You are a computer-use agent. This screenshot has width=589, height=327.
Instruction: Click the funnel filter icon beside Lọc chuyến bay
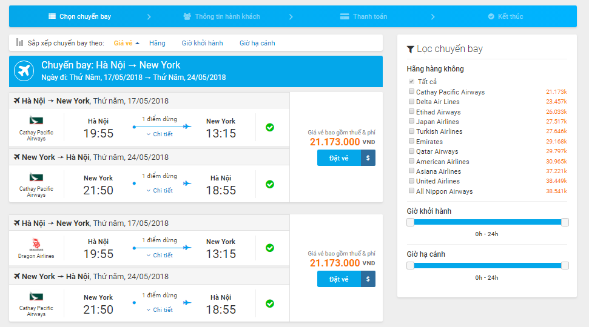(411, 49)
